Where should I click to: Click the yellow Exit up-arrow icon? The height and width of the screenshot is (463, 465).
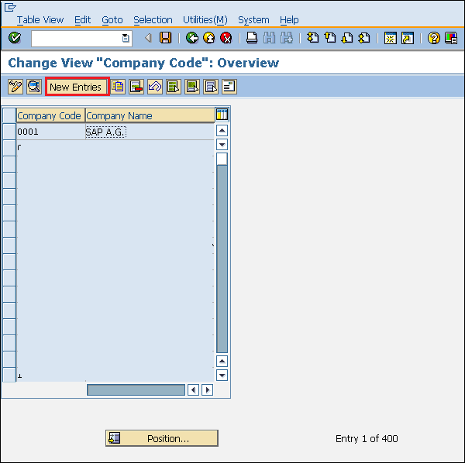tap(209, 38)
